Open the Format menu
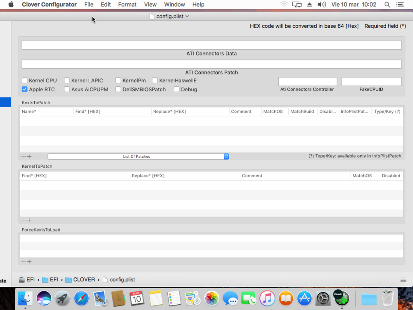The height and width of the screenshot is (310, 413). 127,5
